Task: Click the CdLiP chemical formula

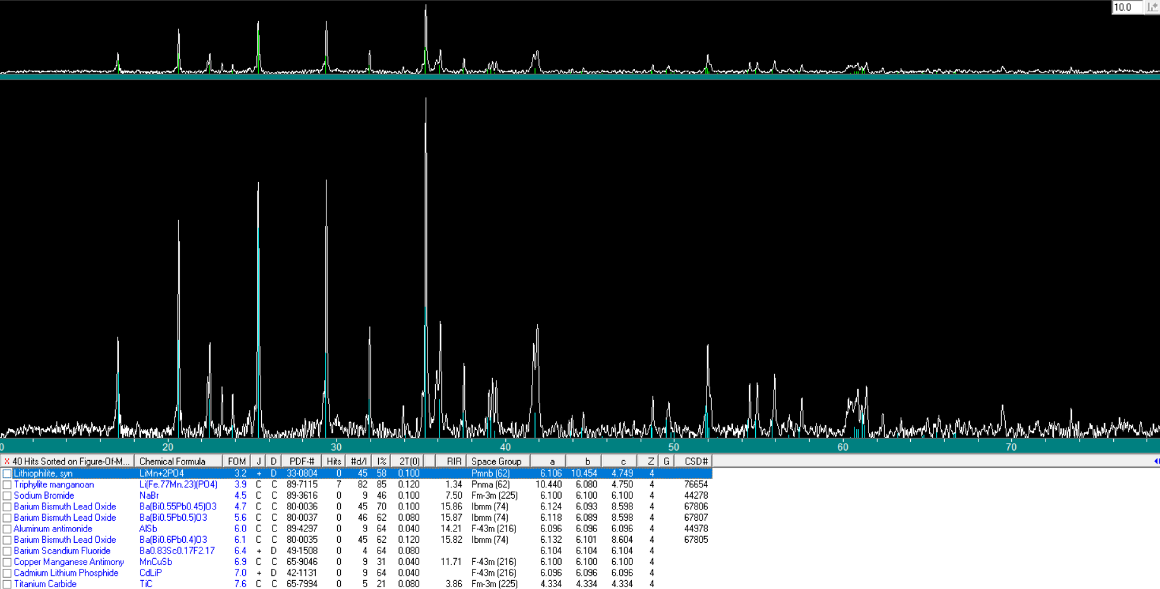Action: coord(151,573)
